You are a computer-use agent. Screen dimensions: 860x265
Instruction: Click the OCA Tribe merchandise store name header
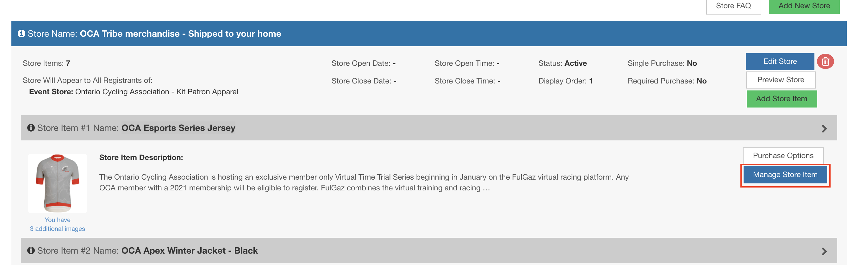point(180,34)
